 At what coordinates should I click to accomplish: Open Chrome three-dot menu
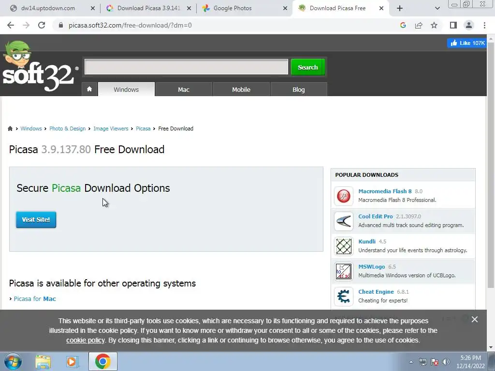[484, 25]
